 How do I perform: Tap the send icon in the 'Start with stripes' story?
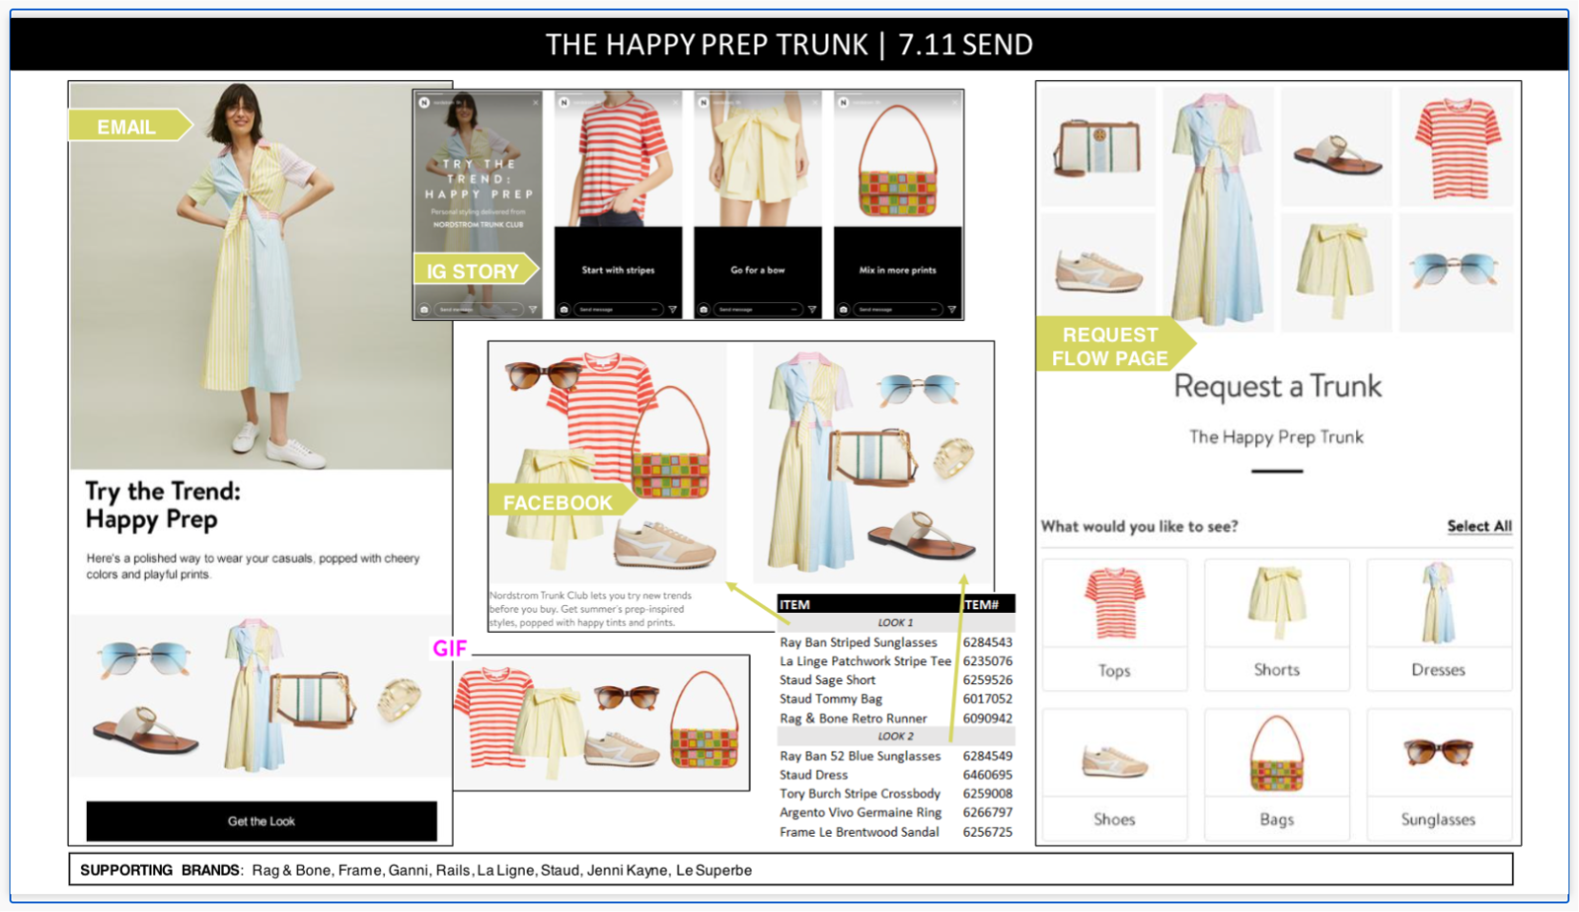(673, 309)
